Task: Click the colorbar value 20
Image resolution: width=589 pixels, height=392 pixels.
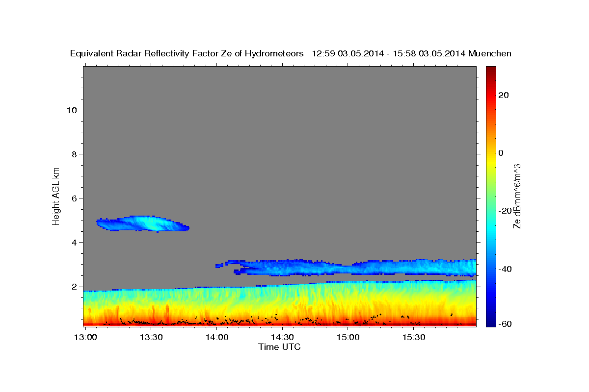Action: [503, 95]
